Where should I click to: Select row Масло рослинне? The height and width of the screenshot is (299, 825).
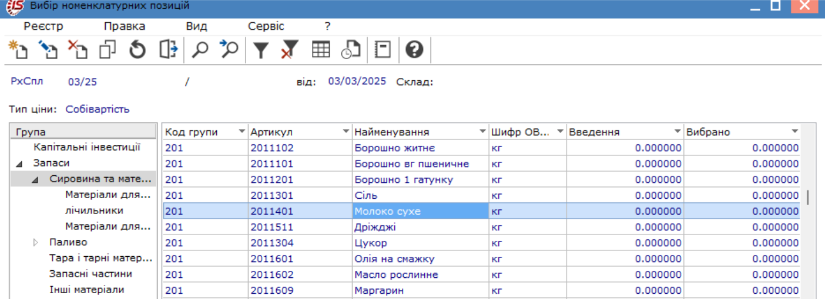tap(481, 274)
